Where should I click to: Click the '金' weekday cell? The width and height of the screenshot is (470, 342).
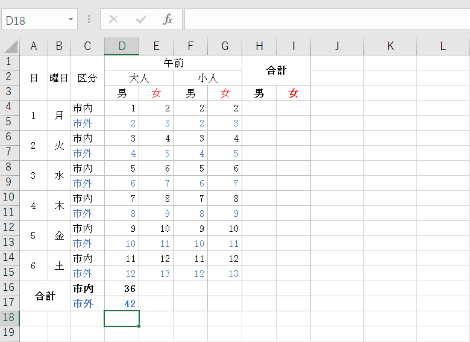coord(59,235)
